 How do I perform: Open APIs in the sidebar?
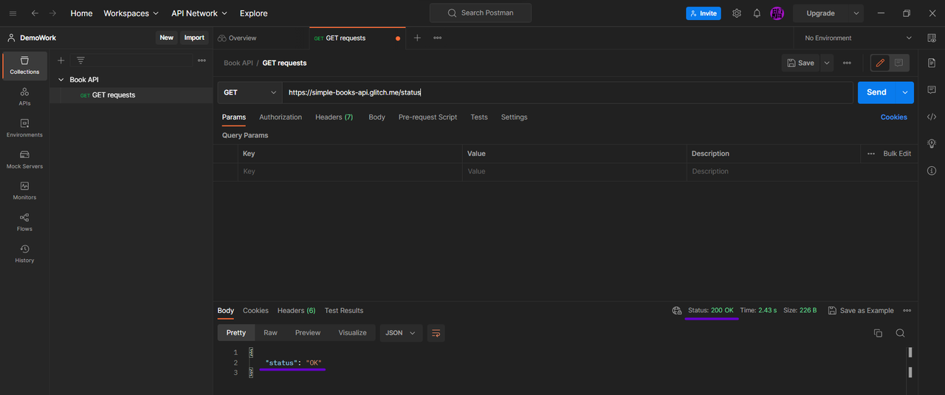24,97
